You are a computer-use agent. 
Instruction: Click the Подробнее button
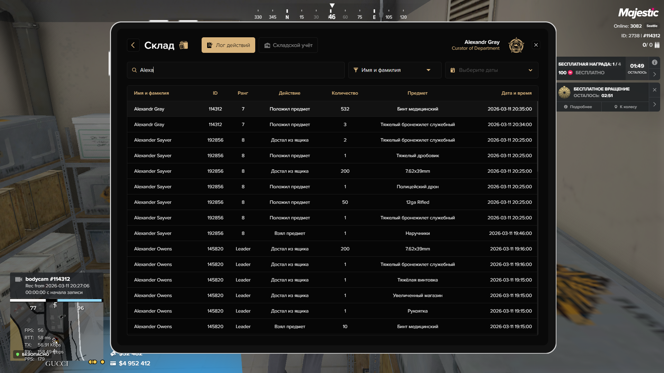coord(578,107)
